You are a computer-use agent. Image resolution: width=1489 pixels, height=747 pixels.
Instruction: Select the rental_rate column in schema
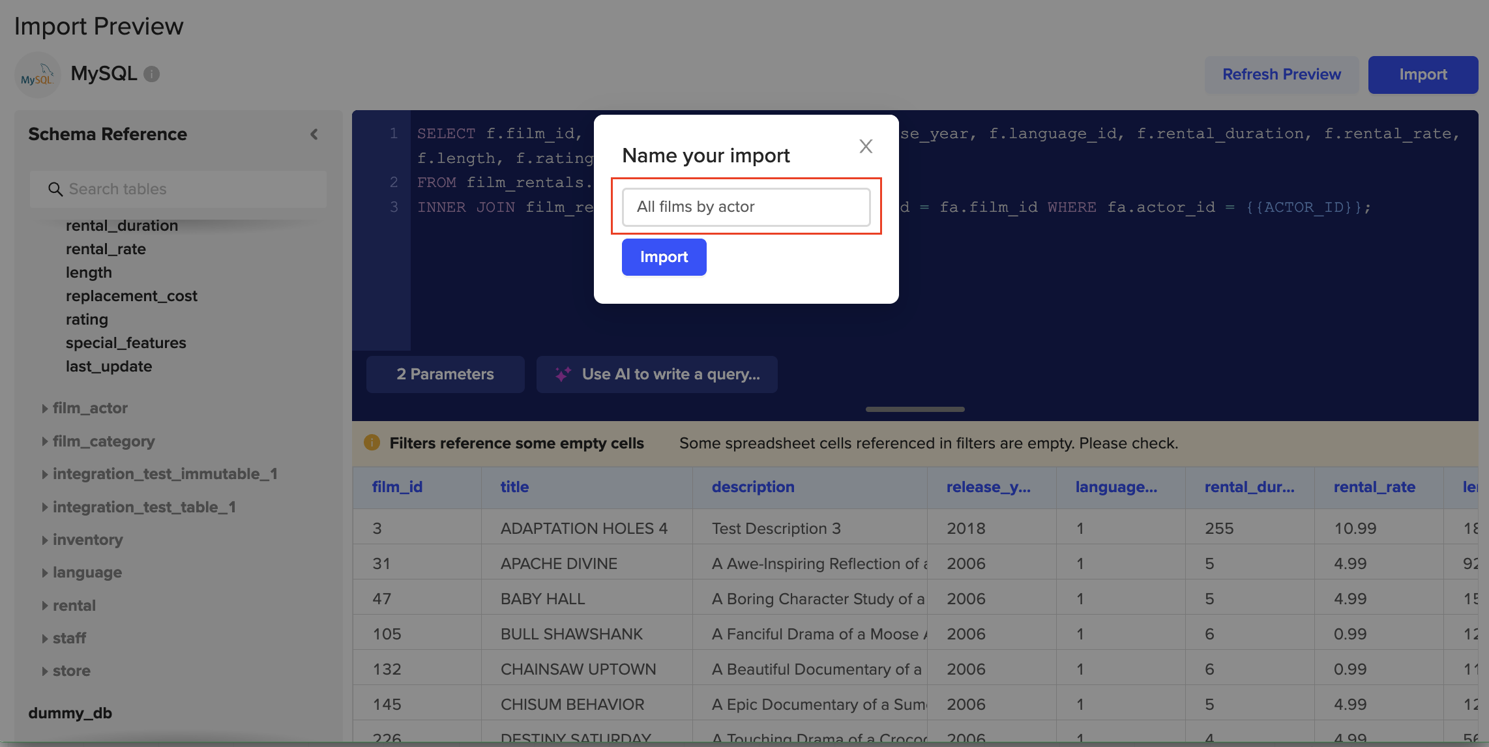coord(106,249)
